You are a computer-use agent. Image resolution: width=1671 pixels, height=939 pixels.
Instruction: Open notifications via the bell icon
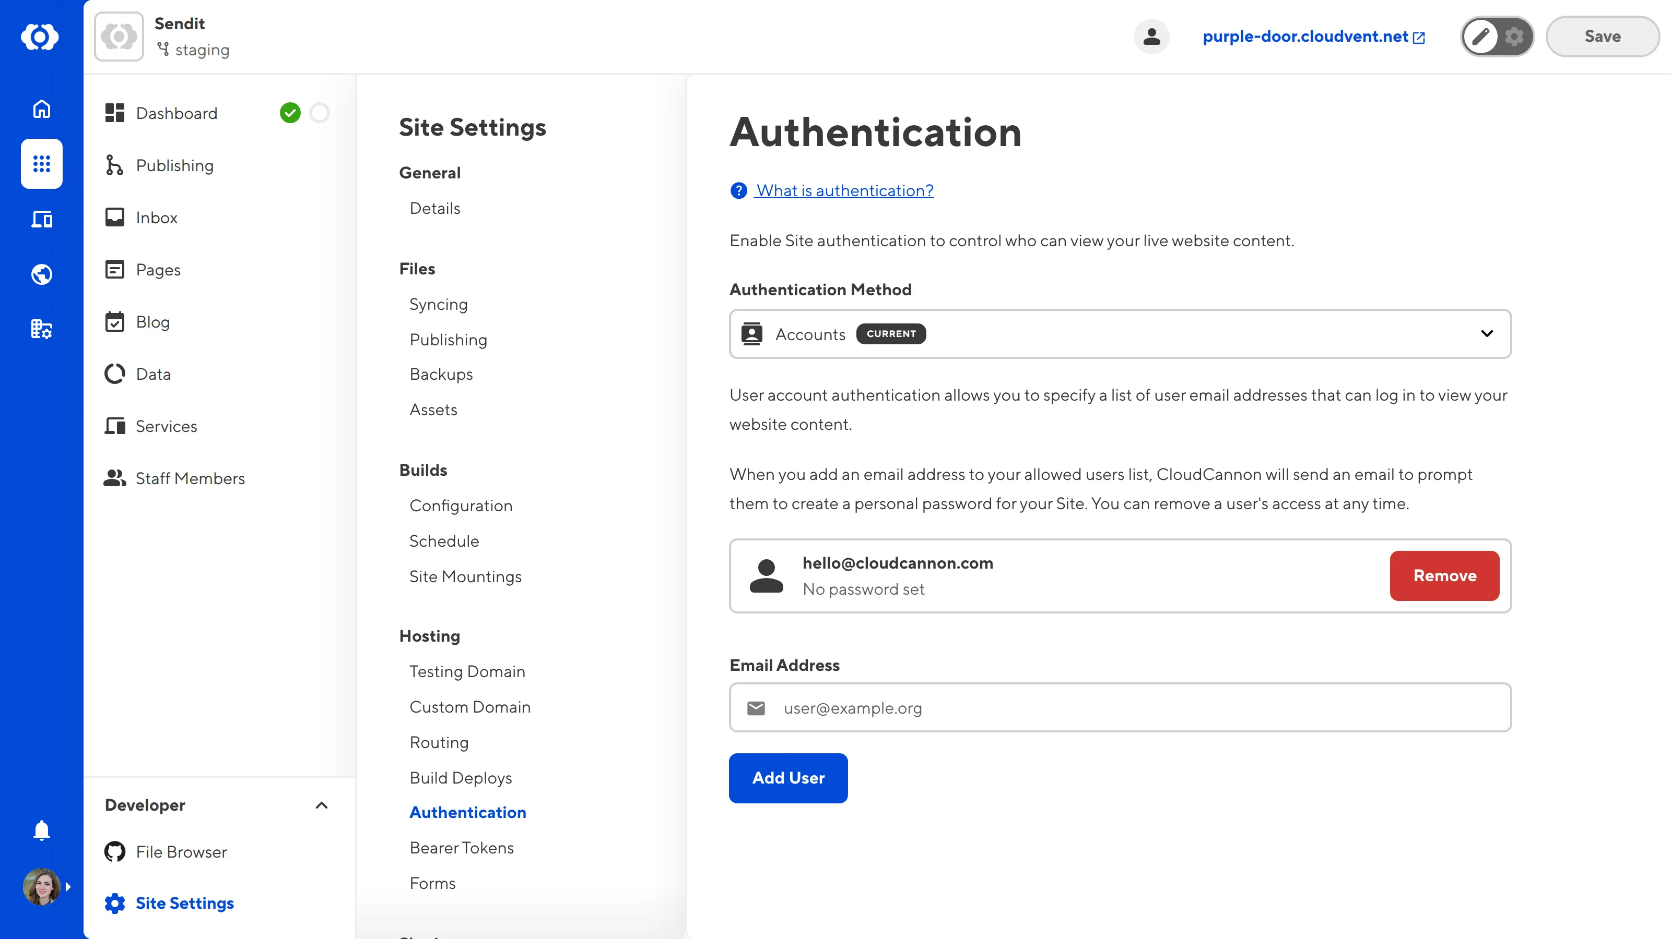[x=41, y=830]
